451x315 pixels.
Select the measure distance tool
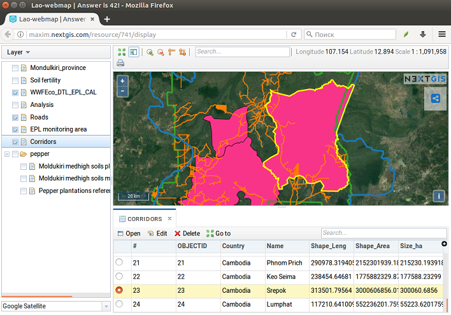click(171, 52)
